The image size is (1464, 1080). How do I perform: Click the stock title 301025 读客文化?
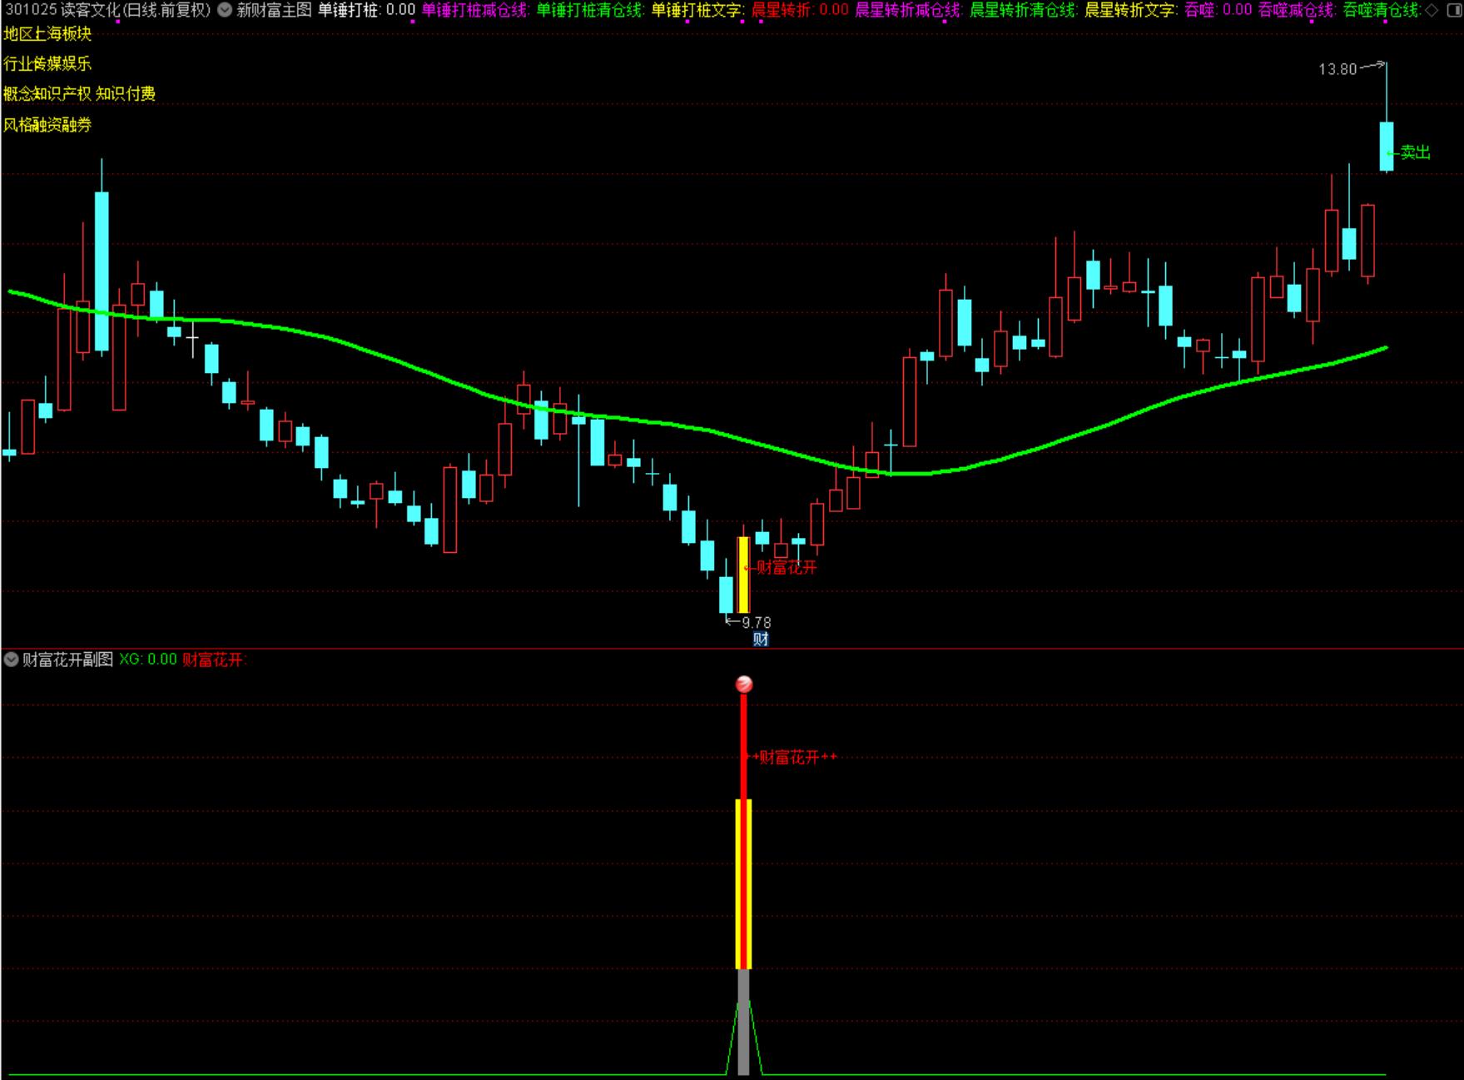(x=107, y=10)
